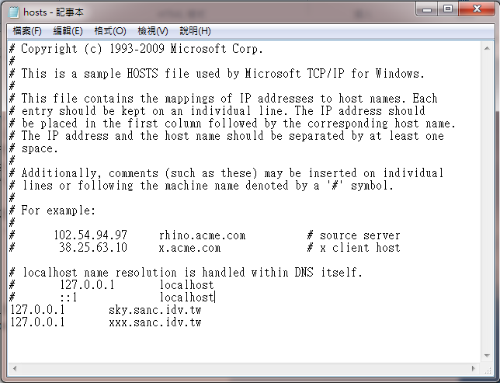
Task: Open the 編輯(E) menu
Action: (x=68, y=31)
